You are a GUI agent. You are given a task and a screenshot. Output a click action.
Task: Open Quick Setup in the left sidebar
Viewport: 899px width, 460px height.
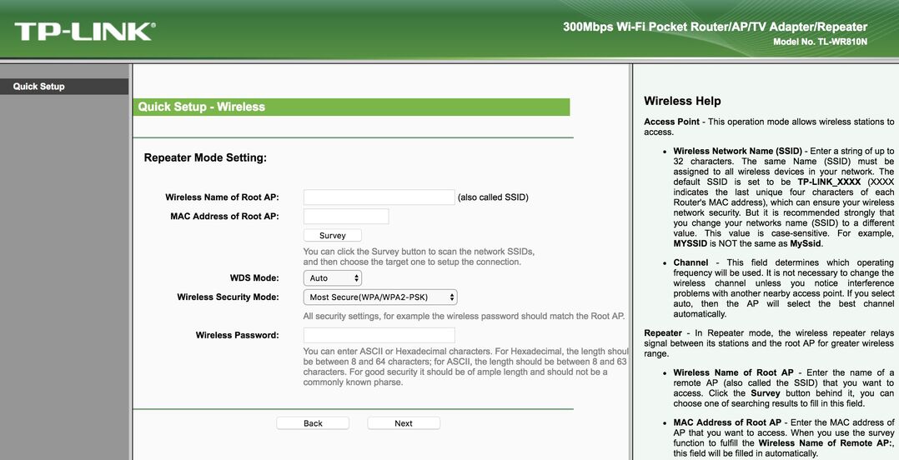[39, 87]
